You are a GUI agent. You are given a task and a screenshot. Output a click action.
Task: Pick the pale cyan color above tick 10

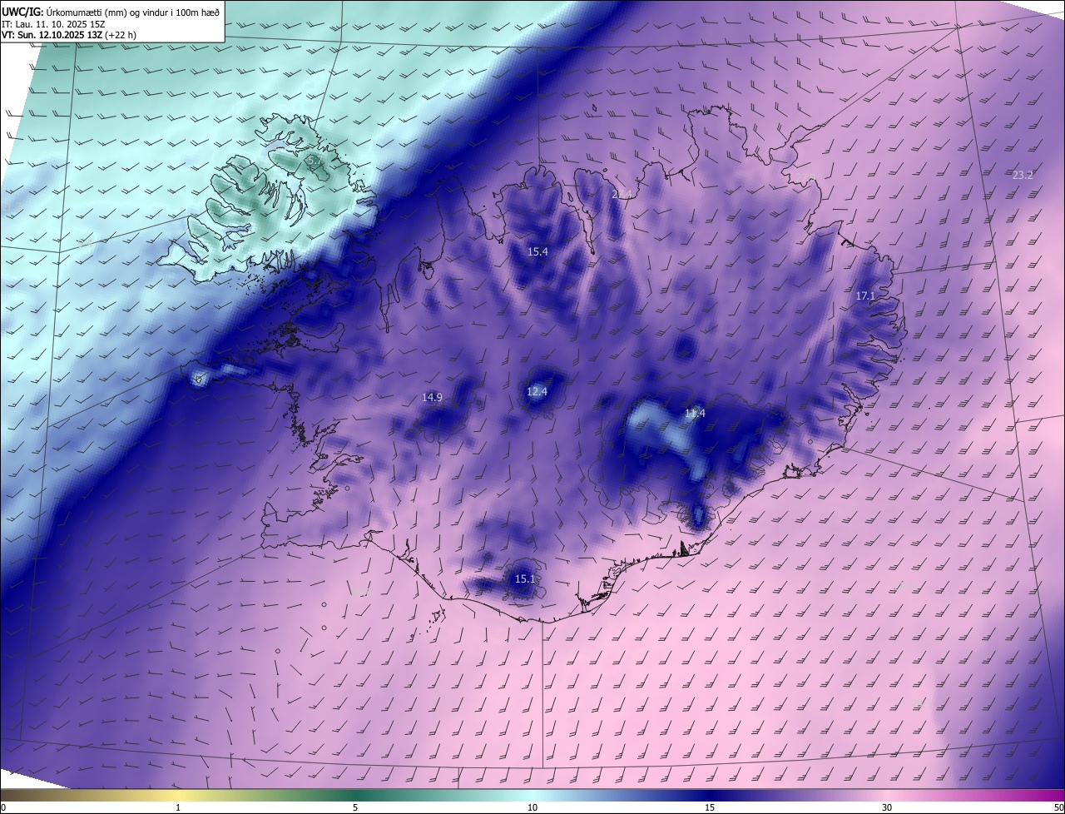(x=532, y=795)
